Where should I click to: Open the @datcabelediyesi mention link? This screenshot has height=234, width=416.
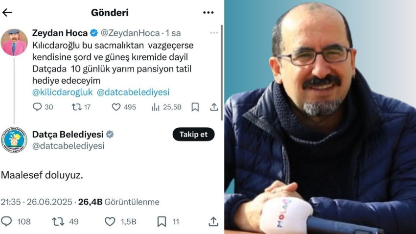pyautogui.click(x=133, y=93)
